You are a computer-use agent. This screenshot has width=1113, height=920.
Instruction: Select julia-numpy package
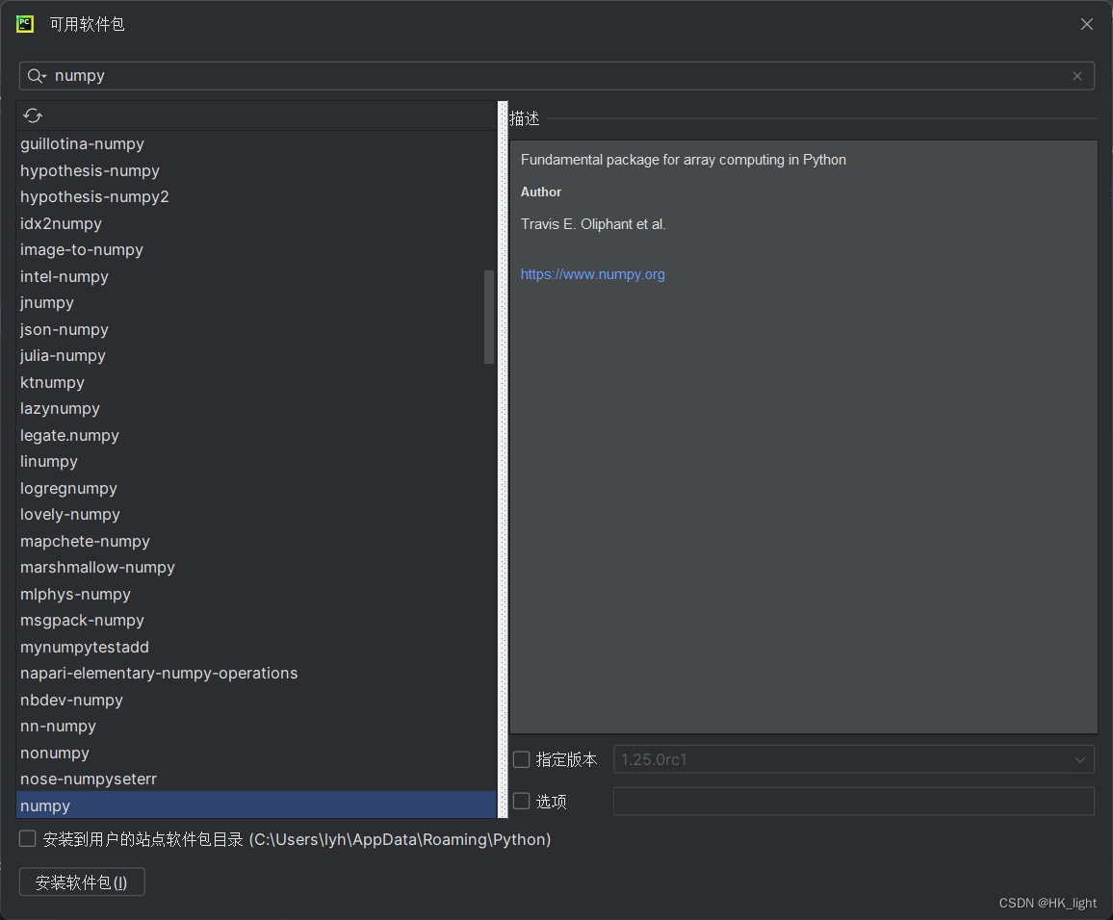click(256, 356)
